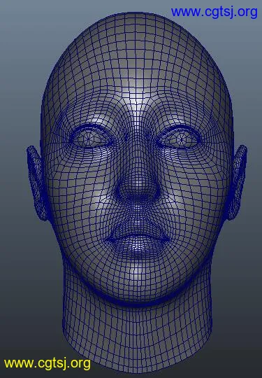Select the mouth corner on the image's left

click(x=108, y=239)
